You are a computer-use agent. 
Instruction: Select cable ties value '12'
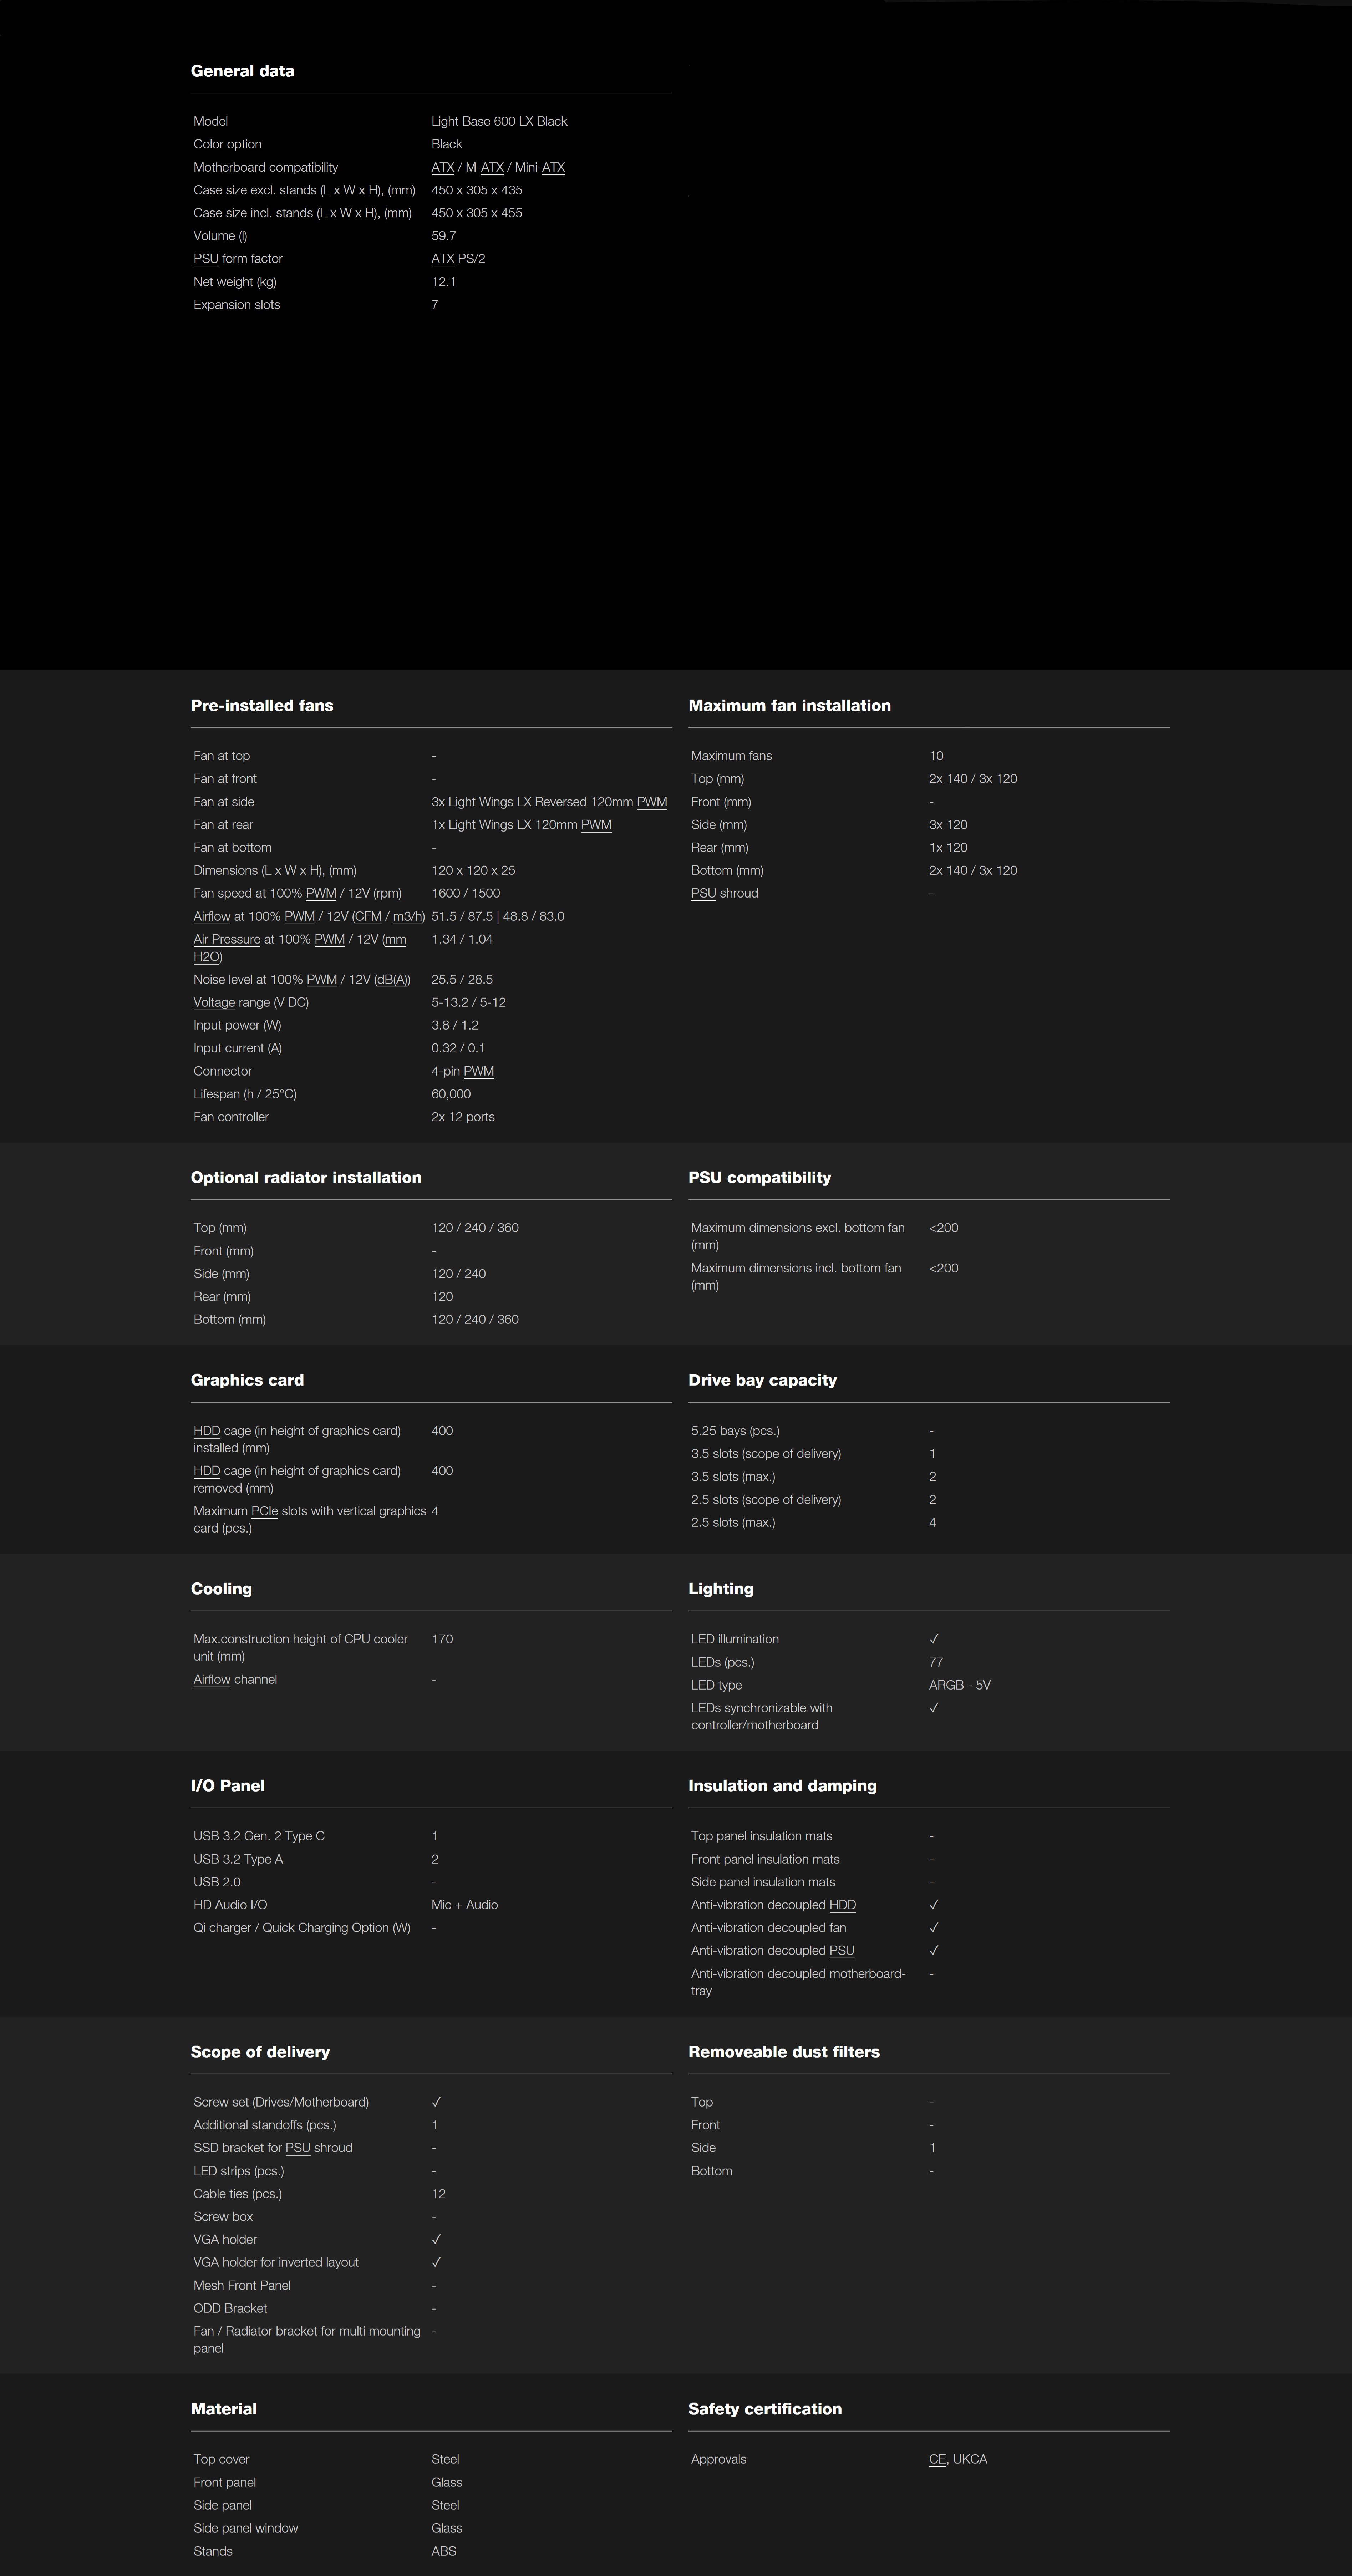pyautogui.click(x=439, y=2194)
